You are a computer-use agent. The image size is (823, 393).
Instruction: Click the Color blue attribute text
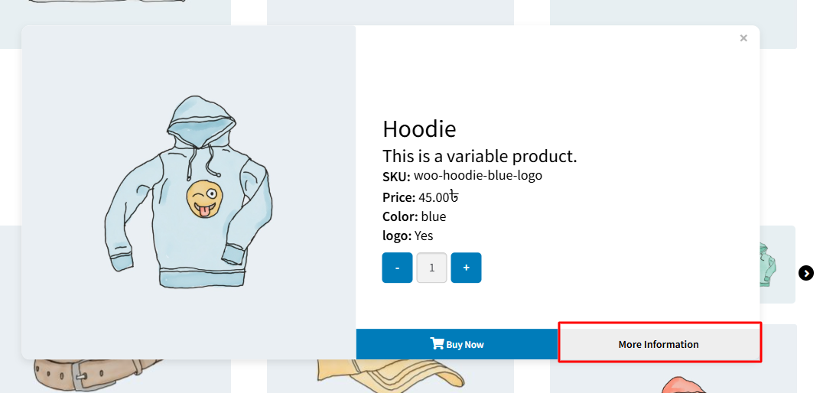433,216
